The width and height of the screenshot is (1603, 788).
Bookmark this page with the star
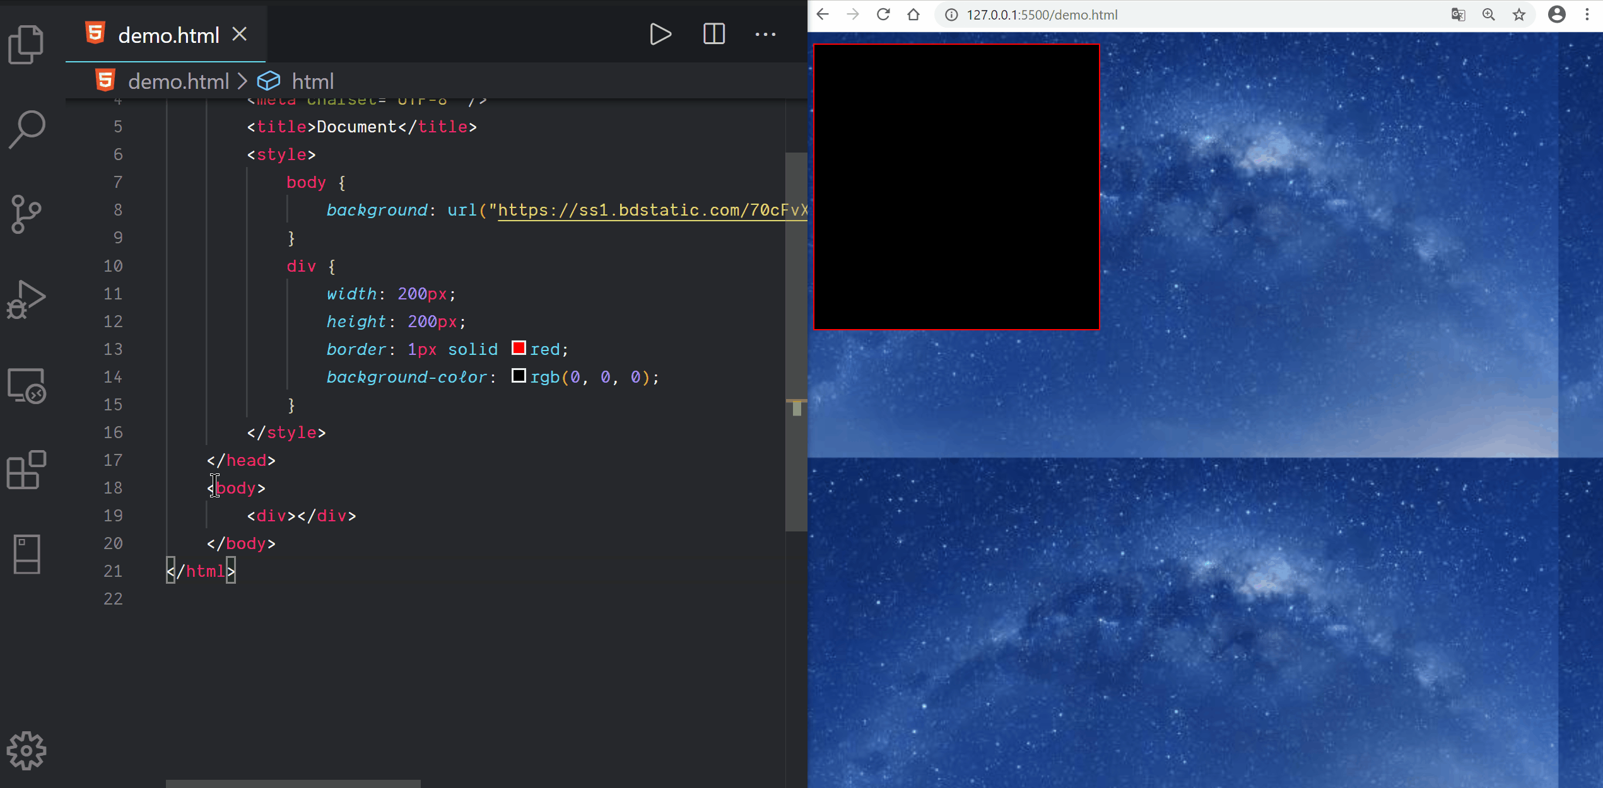1519,14
